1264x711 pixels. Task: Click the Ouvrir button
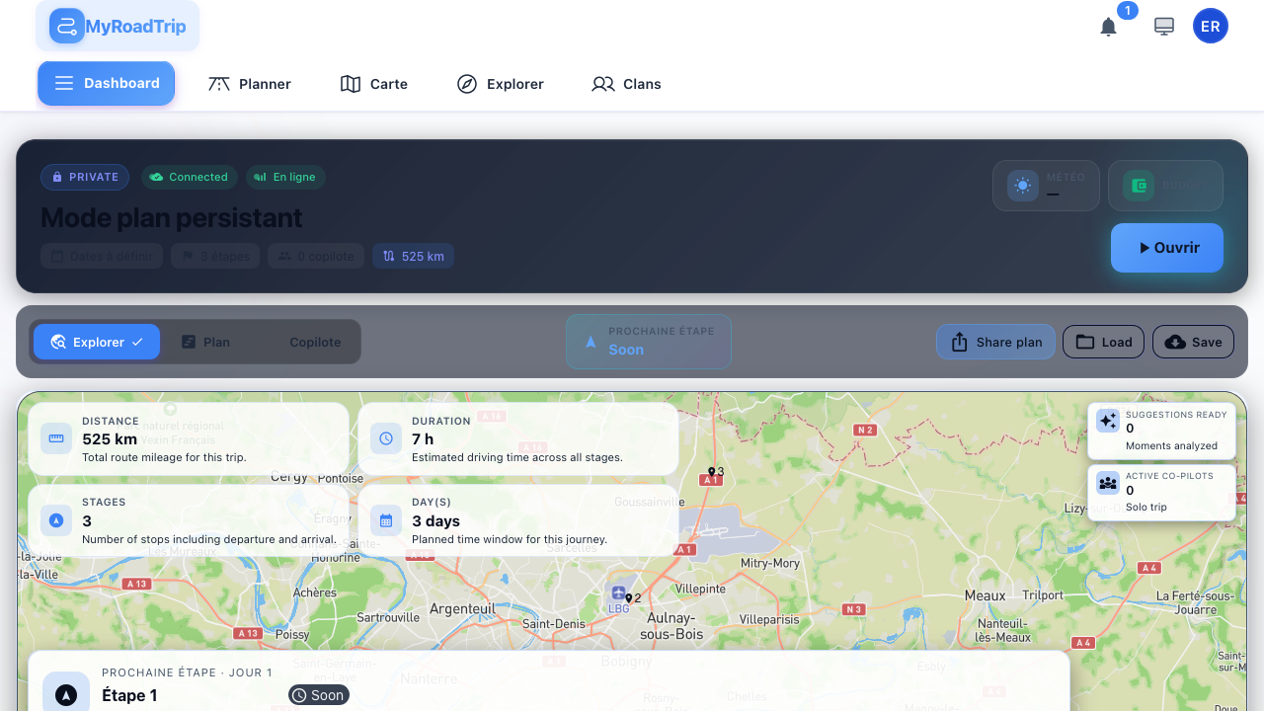point(1166,248)
